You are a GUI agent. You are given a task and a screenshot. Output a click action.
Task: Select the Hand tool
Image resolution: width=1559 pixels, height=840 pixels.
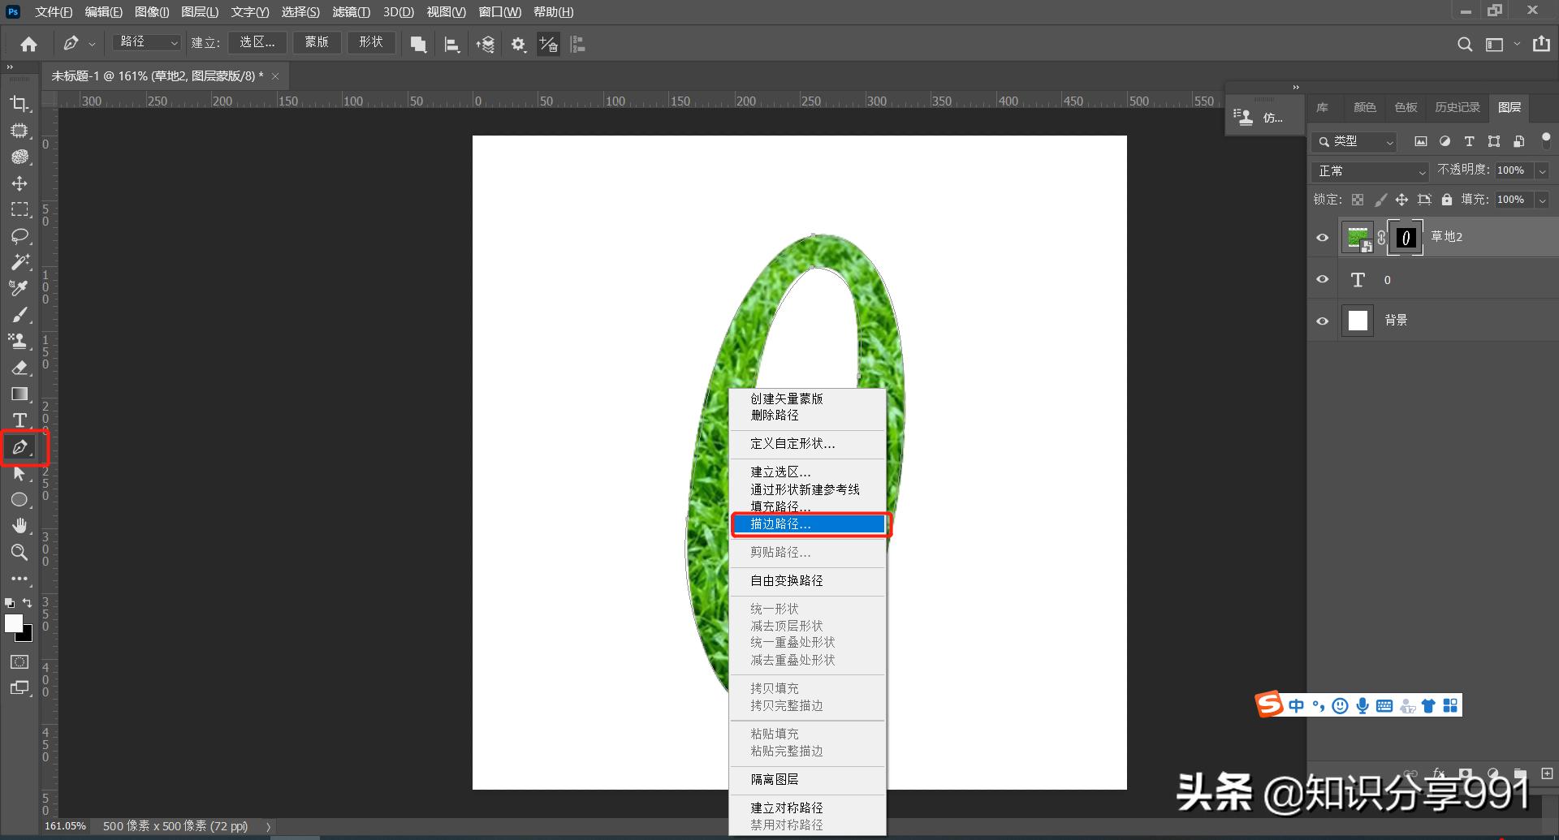[20, 525]
